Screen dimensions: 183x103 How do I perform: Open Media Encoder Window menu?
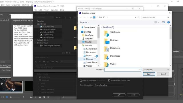tap(55, 10)
